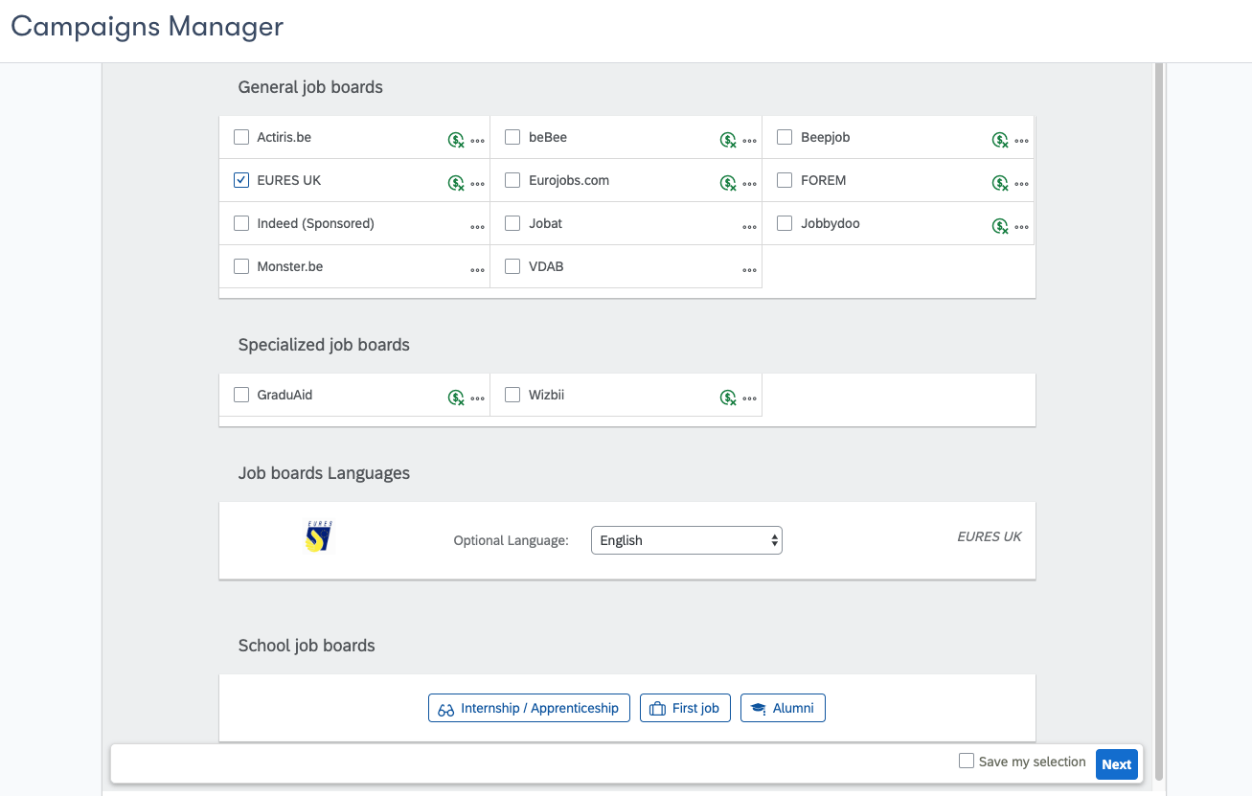This screenshot has height=796, width=1252.
Task: Check the Actiris.be checkbox
Action: (241, 137)
